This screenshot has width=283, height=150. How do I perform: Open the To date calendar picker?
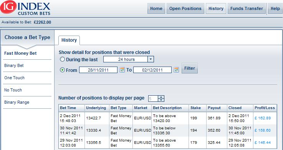[x=176, y=70]
